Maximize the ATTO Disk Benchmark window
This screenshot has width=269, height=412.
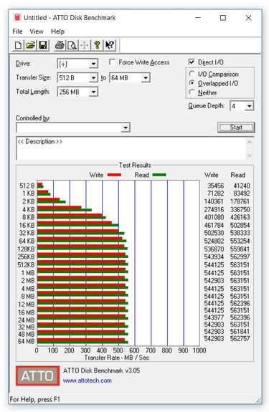(x=222, y=18)
